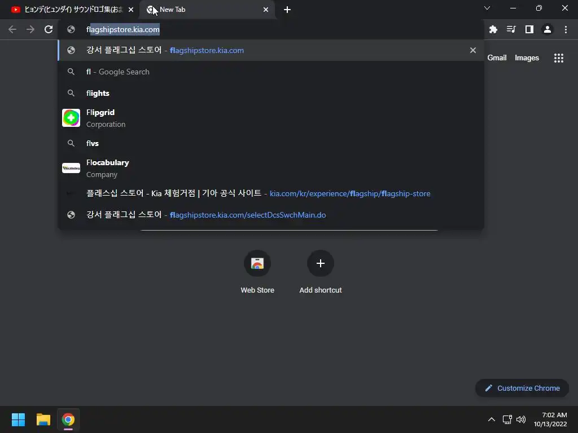Go back with the back arrow
This screenshot has height=433, width=578.
coord(12,29)
